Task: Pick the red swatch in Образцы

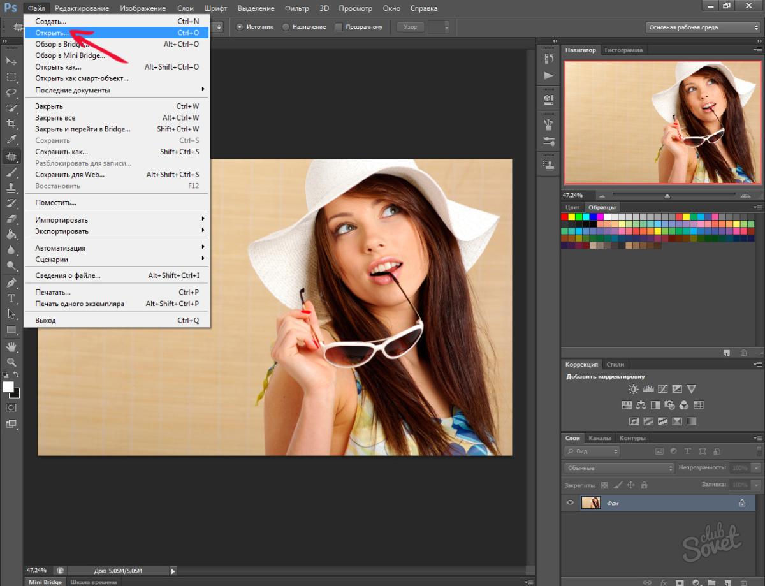Action: pos(565,217)
